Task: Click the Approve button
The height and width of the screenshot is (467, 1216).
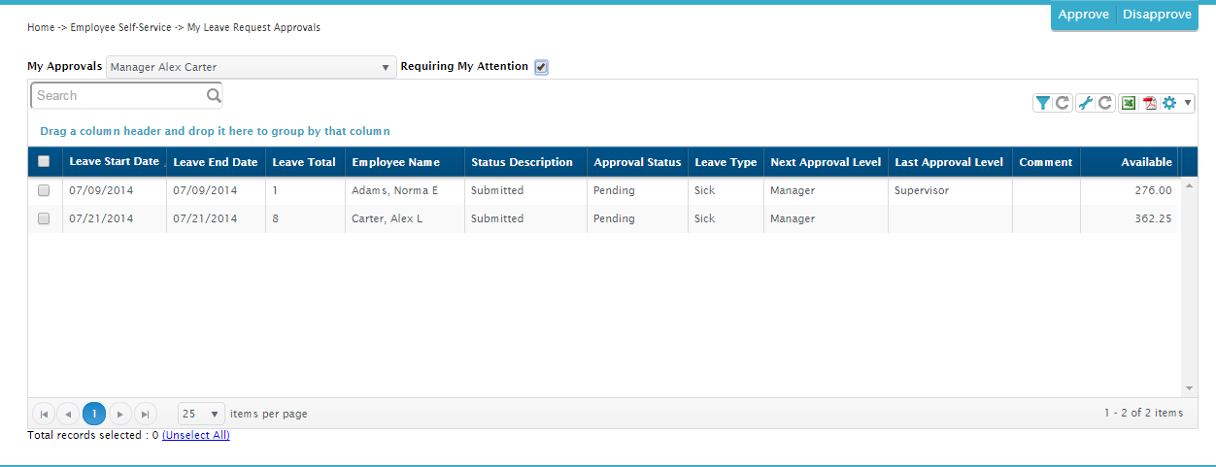Action: [x=1084, y=15]
